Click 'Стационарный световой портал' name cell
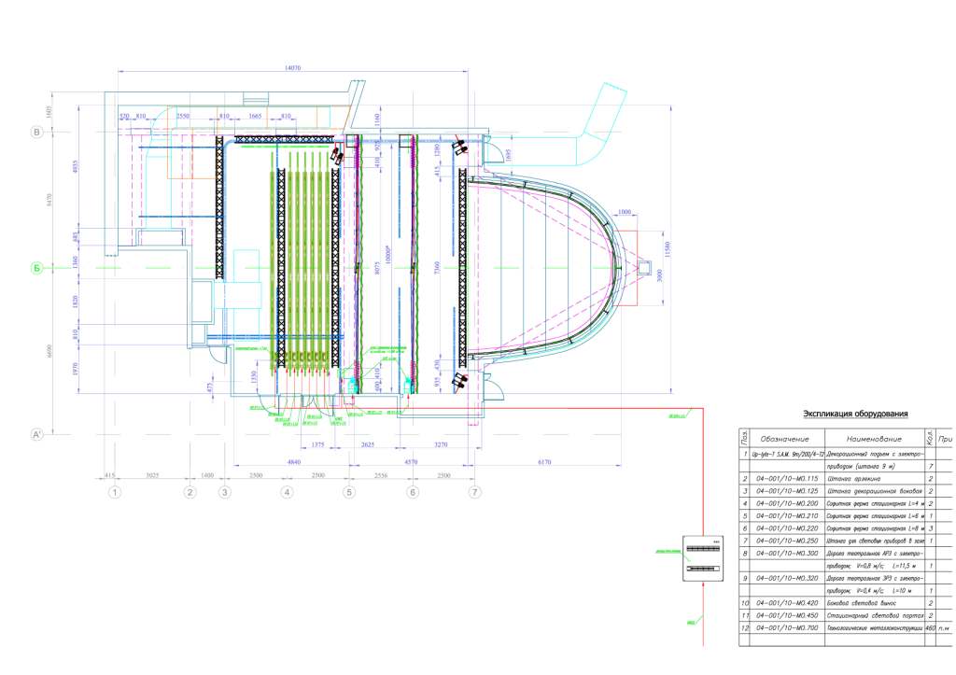This screenshot has width=956, height=675. click(x=875, y=615)
